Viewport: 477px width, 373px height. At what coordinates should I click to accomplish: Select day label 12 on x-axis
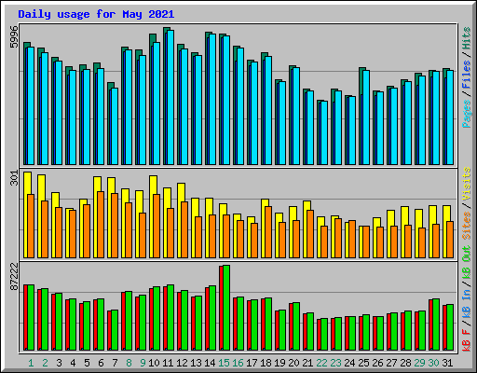pos(182,363)
